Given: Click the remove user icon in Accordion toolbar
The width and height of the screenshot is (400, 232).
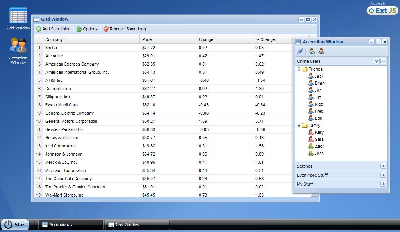Looking at the screenshot, I should click(x=320, y=51).
